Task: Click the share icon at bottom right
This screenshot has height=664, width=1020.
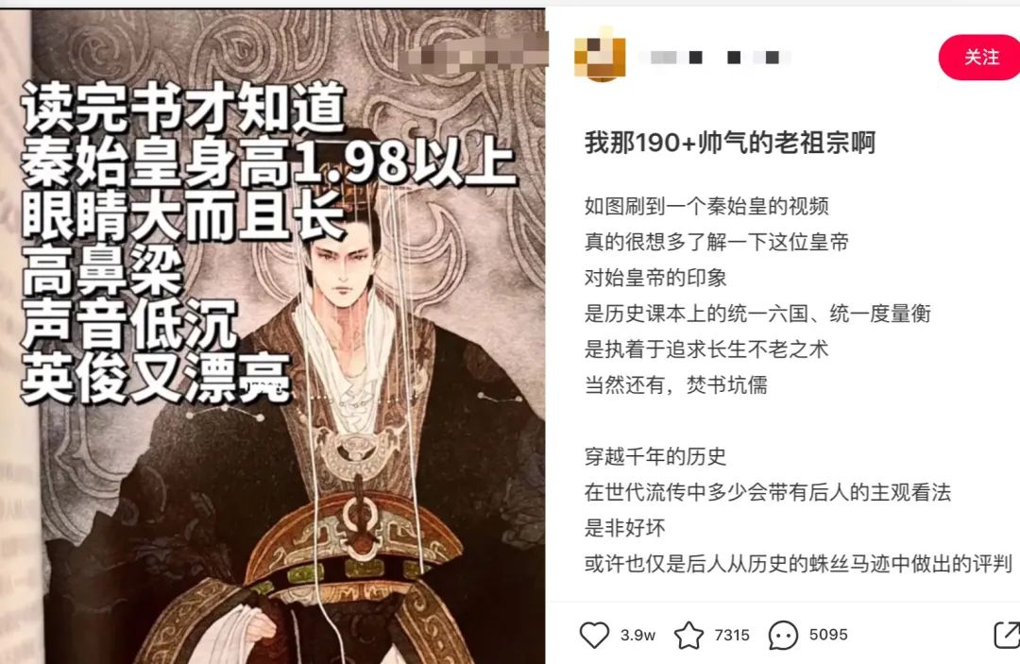Action: tap(1007, 635)
